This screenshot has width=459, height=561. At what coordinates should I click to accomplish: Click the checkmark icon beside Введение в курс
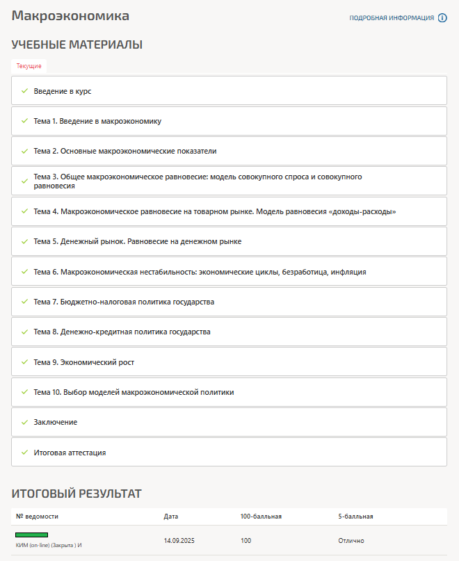point(24,90)
